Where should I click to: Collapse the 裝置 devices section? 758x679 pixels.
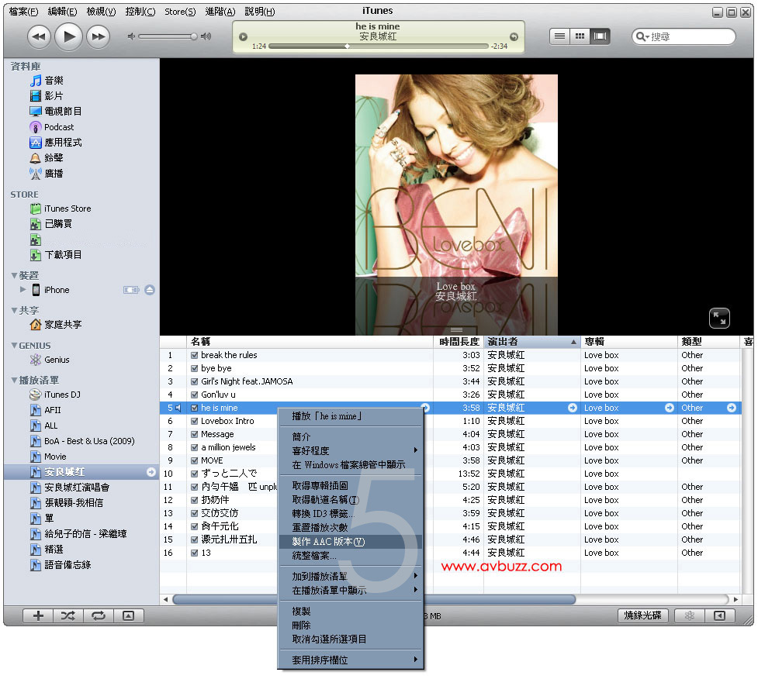click(14, 276)
